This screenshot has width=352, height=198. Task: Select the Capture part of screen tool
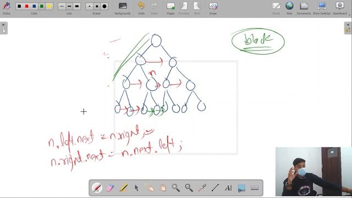[241, 188]
